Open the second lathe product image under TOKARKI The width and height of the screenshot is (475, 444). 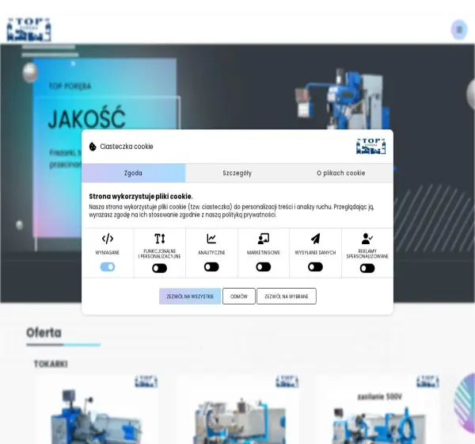pyautogui.click(x=237, y=410)
